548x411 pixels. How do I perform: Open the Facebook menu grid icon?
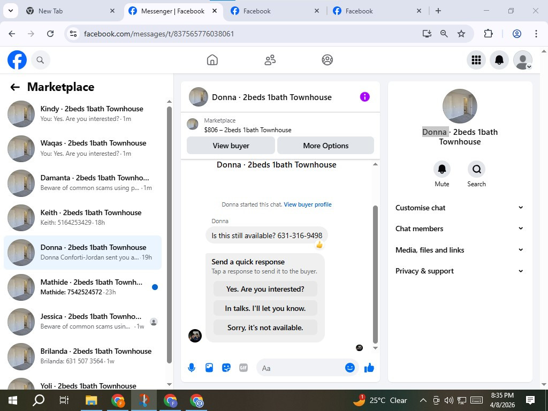pos(476,60)
